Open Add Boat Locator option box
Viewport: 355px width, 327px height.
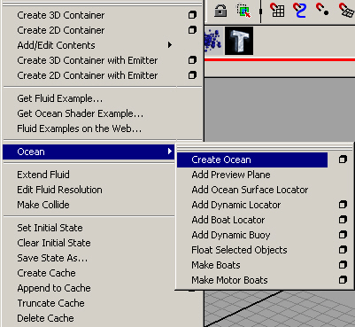pos(343,220)
